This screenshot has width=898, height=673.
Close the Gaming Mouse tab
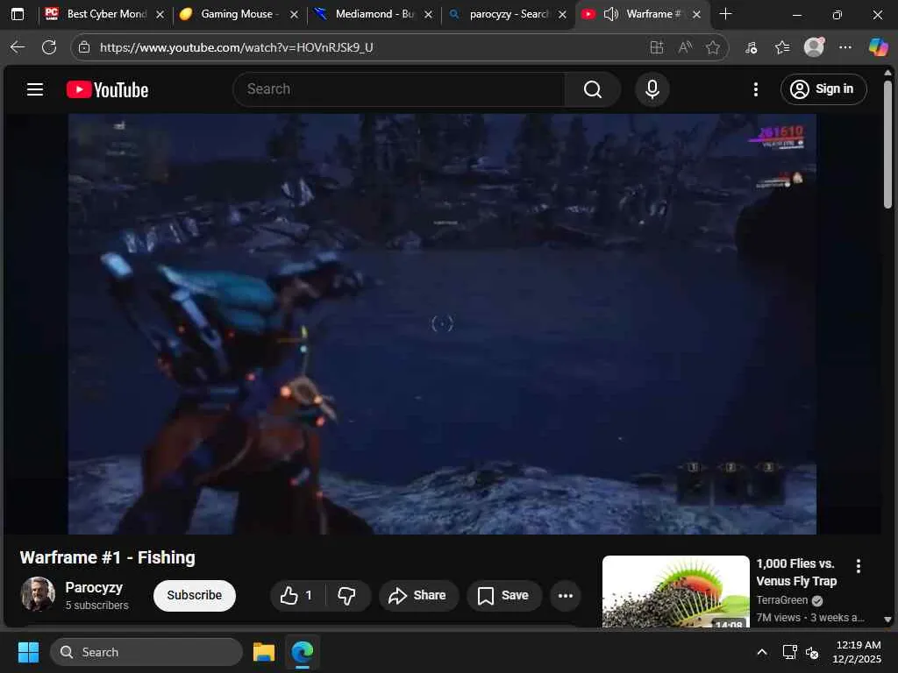click(x=294, y=15)
